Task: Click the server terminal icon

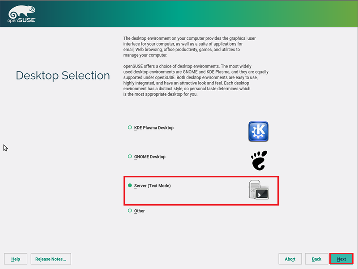Action: pos(259,189)
